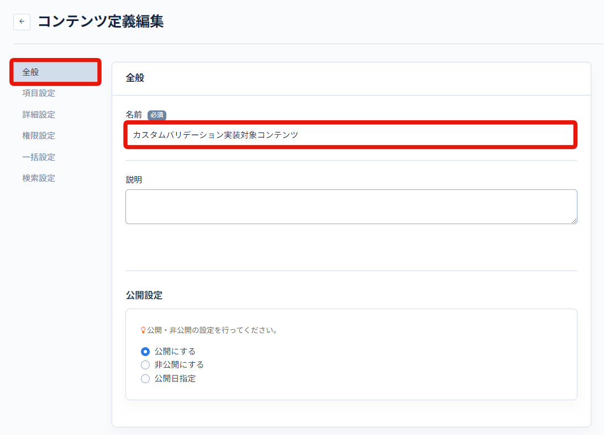Open the 全般 section in sidebar
The image size is (604, 435).
(31, 72)
